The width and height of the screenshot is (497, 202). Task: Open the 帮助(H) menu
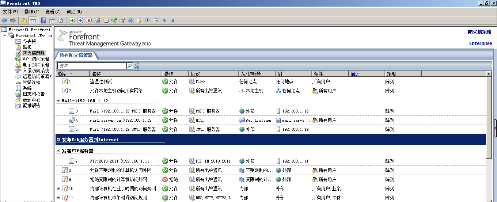coord(74,12)
